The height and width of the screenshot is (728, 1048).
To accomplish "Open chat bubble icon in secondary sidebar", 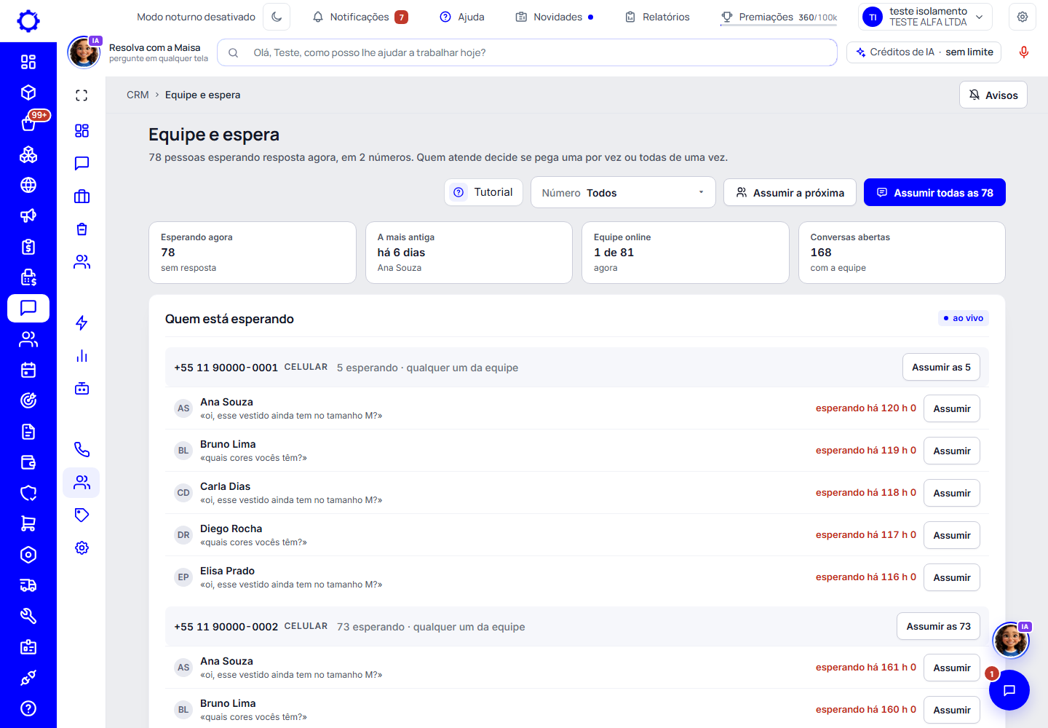I will pos(82,163).
